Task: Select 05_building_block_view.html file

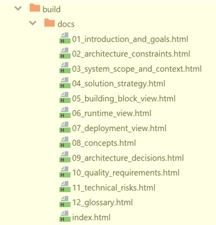Action: tap(124, 99)
